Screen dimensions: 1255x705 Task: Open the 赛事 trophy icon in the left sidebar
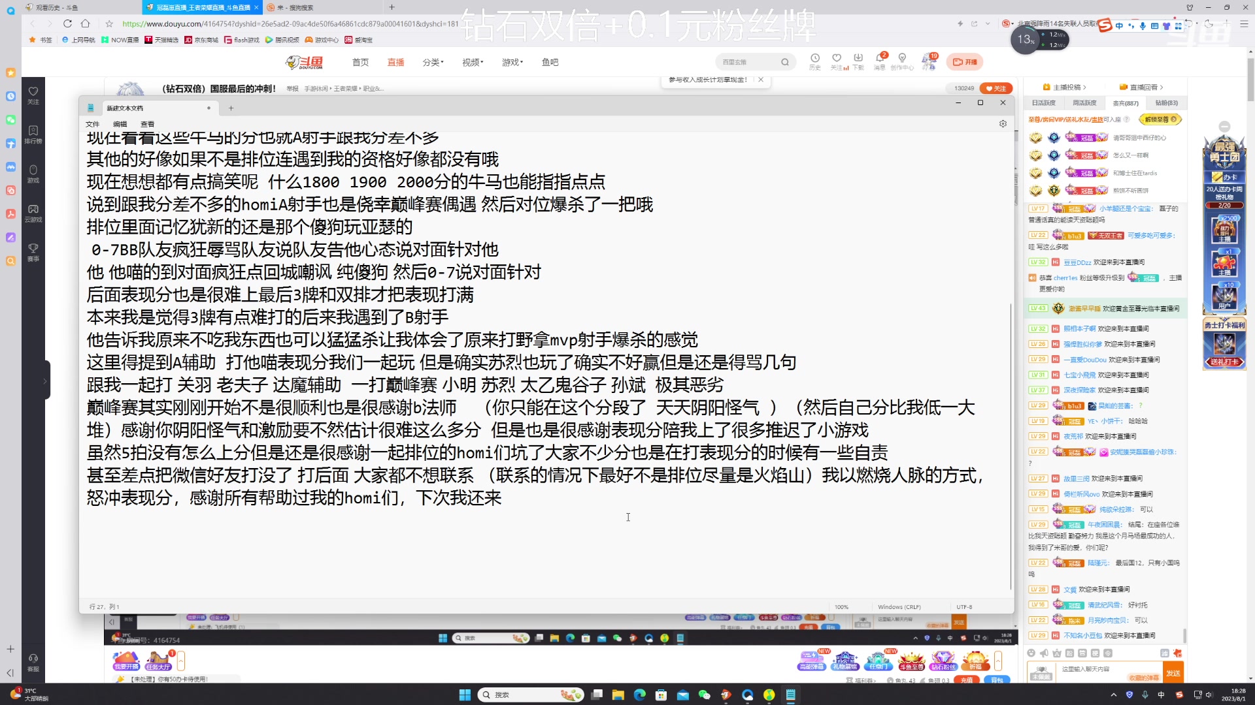click(x=33, y=252)
